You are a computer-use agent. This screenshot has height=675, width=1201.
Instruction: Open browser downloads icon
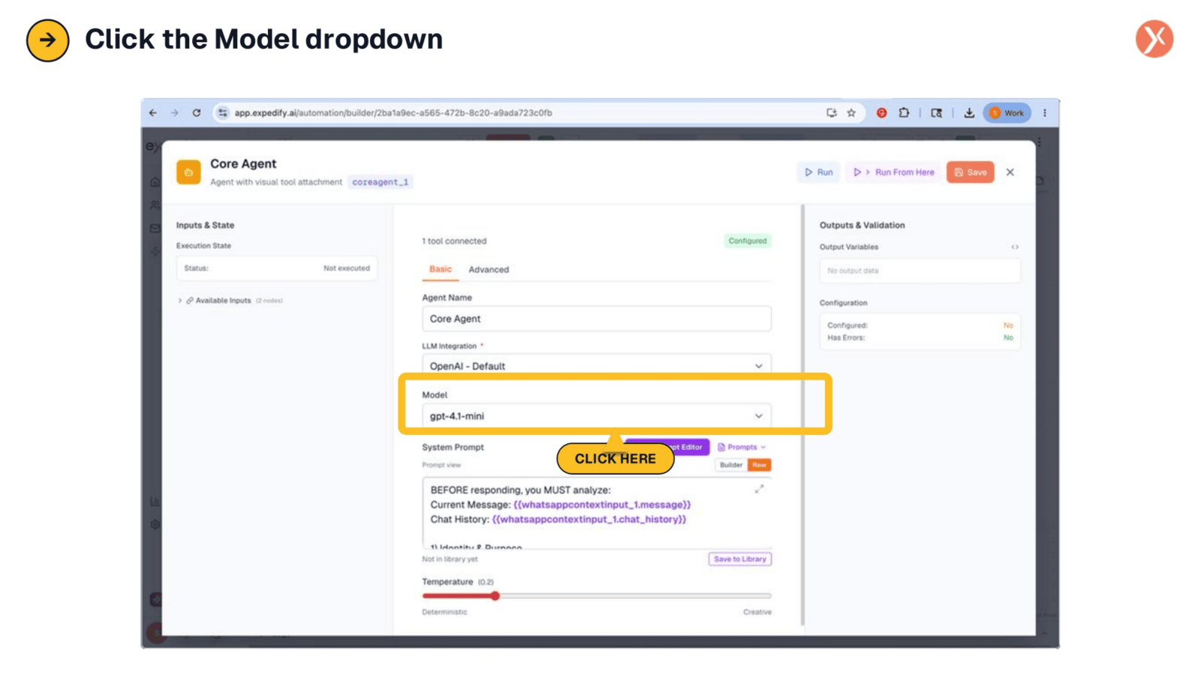coord(969,112)
